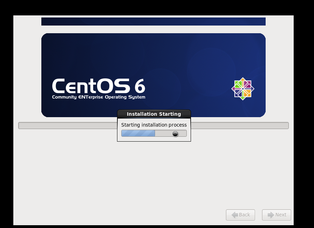Click the CentOS 6 banner title
This screenshot has width=314, height=228.
point(98,86)
